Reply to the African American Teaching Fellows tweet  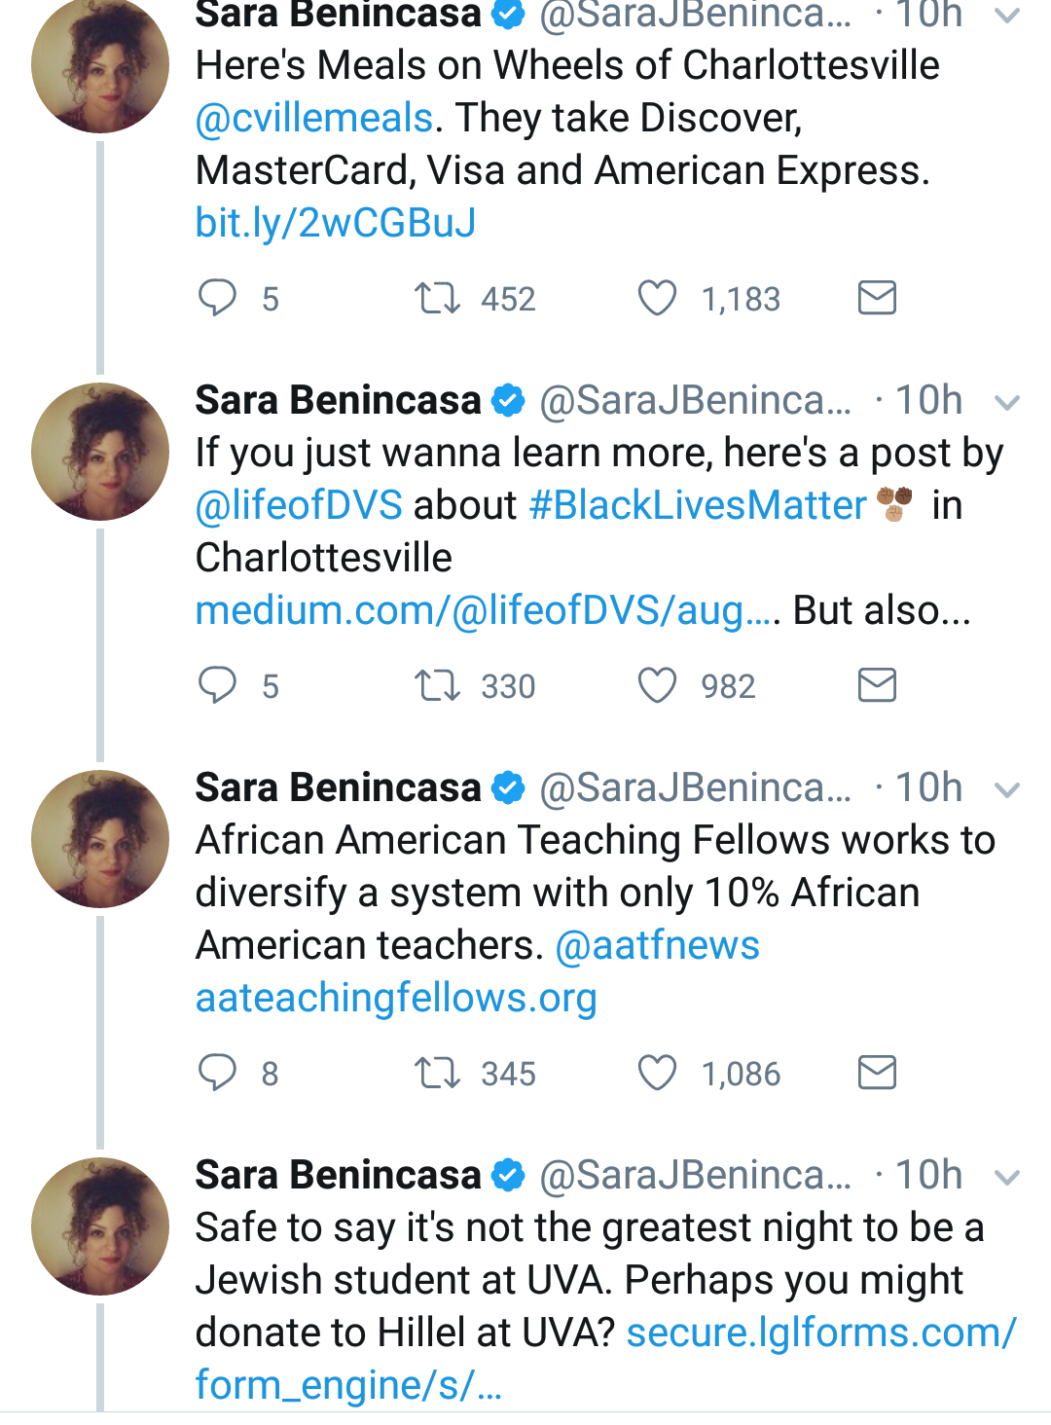pos(218,1073)
